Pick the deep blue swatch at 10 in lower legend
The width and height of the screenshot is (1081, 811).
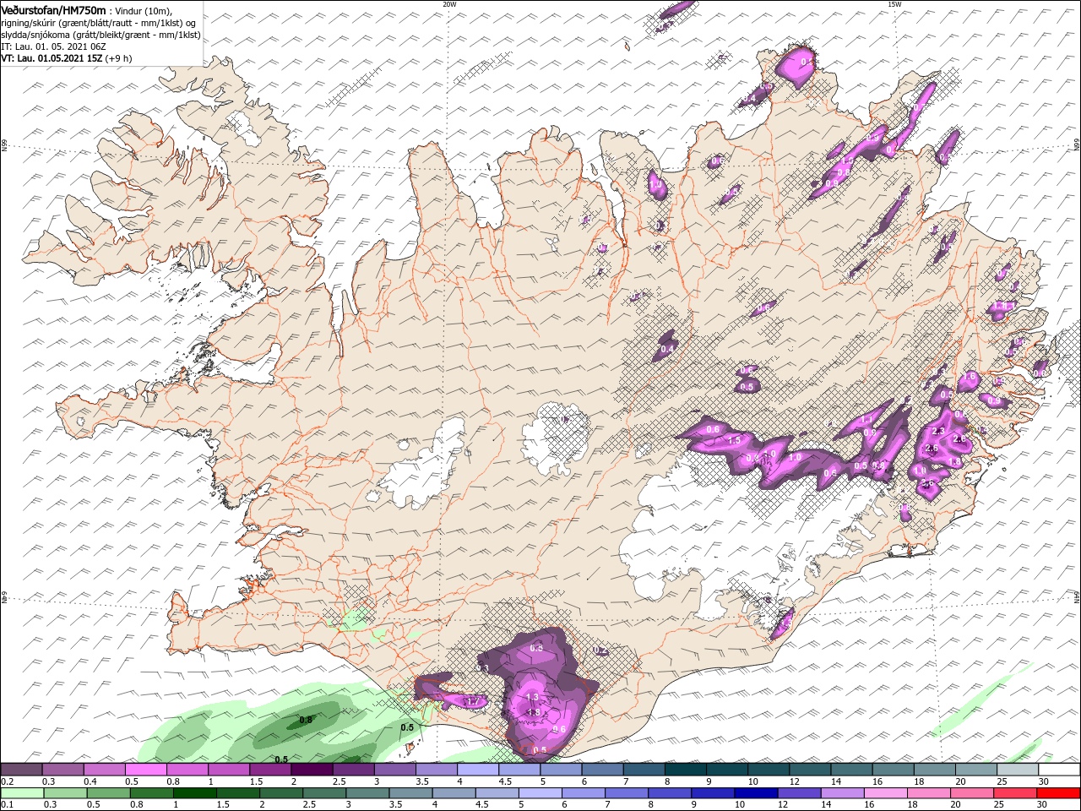tap(757, 793)
